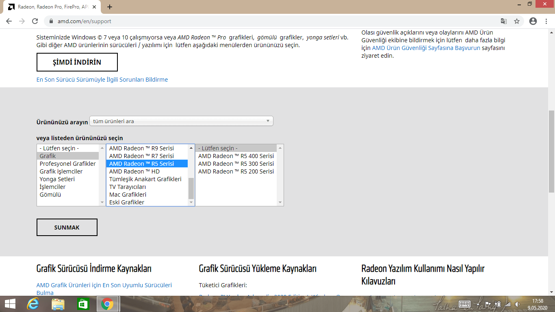Select '- Lütfen seçin -' in first list
The width and height of the screenshot is (555, 312).
(x=68, y=148)
